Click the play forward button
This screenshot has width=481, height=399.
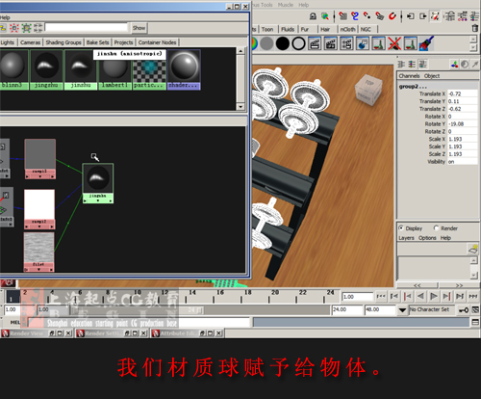pos(434,296)
